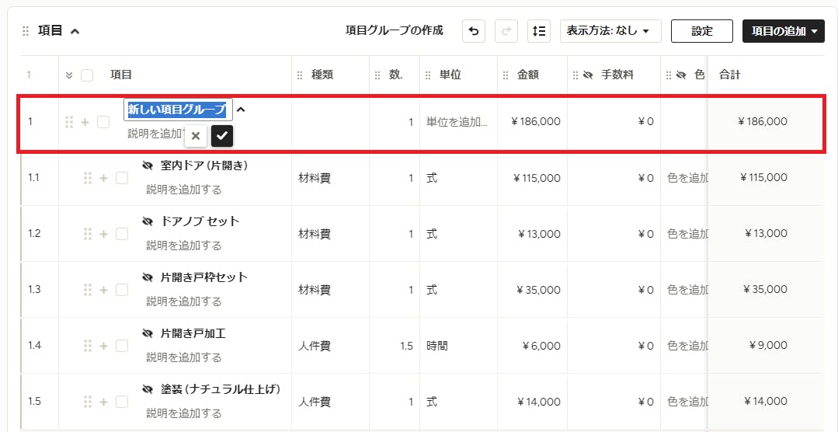Click the undo arrow icon
The height and width of the screenshot is (432, 838).
click(x=474, y=31)
